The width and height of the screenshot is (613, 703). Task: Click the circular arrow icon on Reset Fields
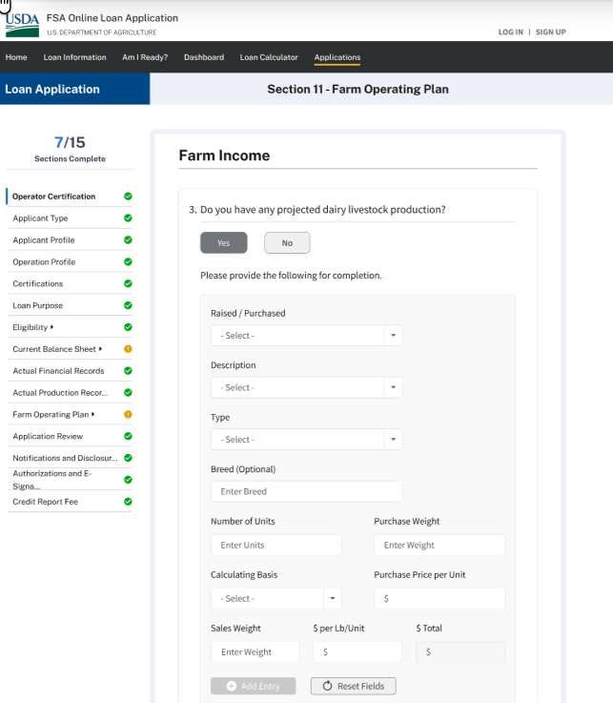(327, 686)
